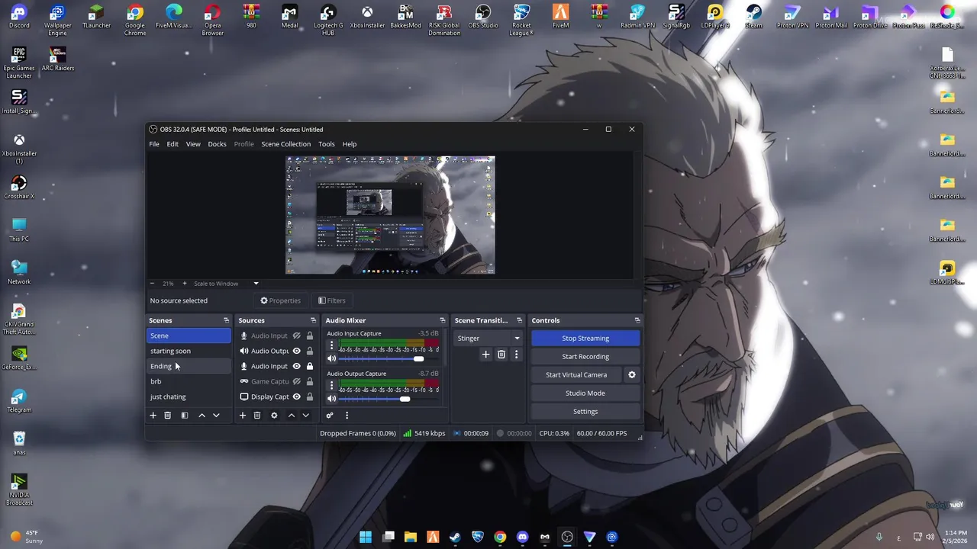Add a new source with plus icon
Screen dimensions: 977x549
[243, 416]
